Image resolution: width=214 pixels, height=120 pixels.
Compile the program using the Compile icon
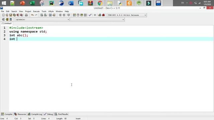[74, 15]
